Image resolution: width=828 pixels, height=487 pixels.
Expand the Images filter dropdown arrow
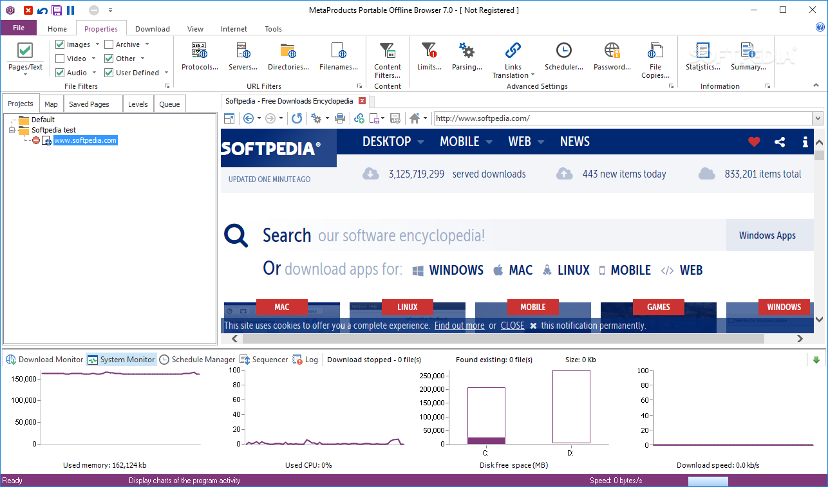[97, 44]
